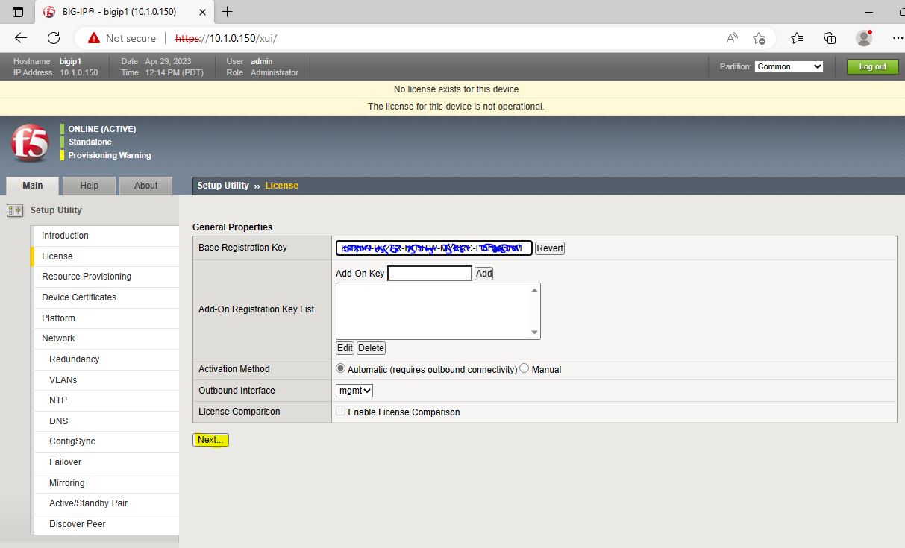Open the Partition Common dropdown
Viewport: 905px width, 548px height.
789,66
